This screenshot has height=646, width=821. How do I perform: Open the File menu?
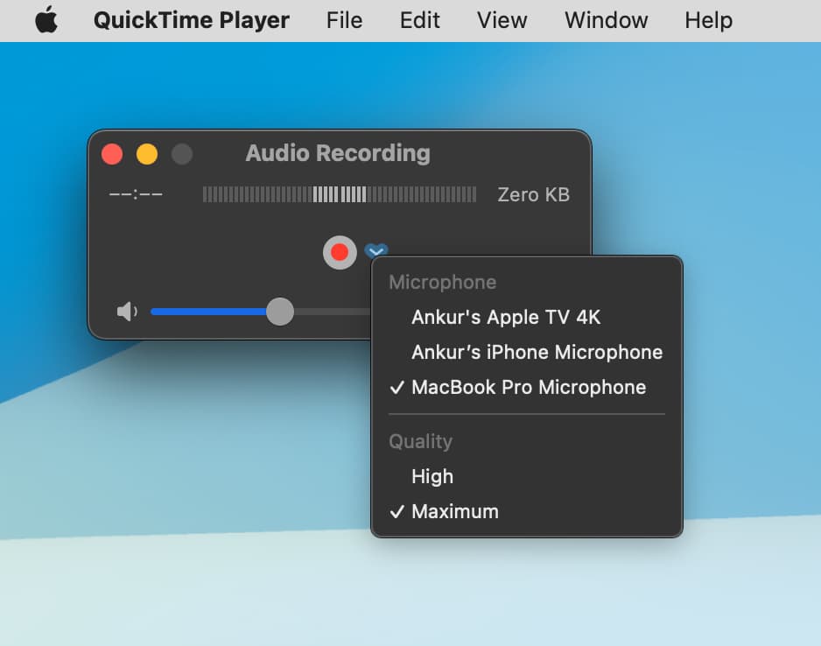344,20
